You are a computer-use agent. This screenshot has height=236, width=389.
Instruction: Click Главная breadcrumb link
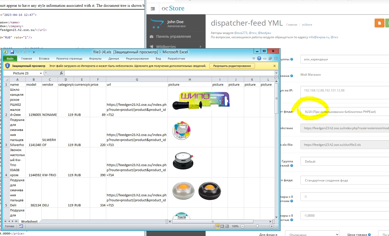(292, 25)
